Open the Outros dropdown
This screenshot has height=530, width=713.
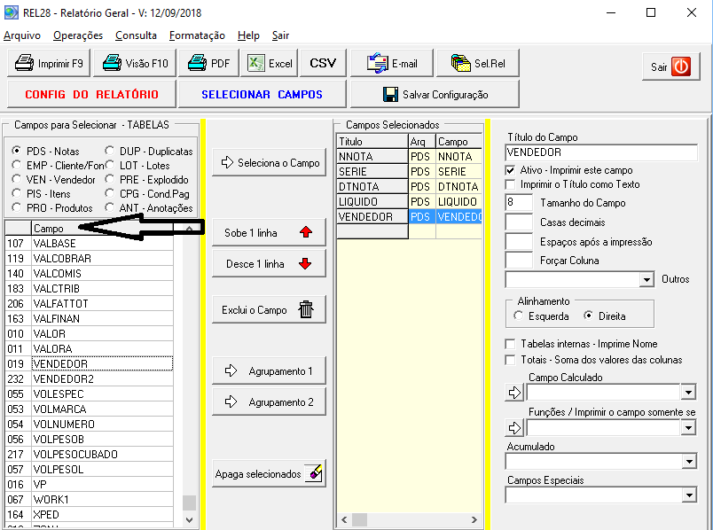click(x=646, y=279)
